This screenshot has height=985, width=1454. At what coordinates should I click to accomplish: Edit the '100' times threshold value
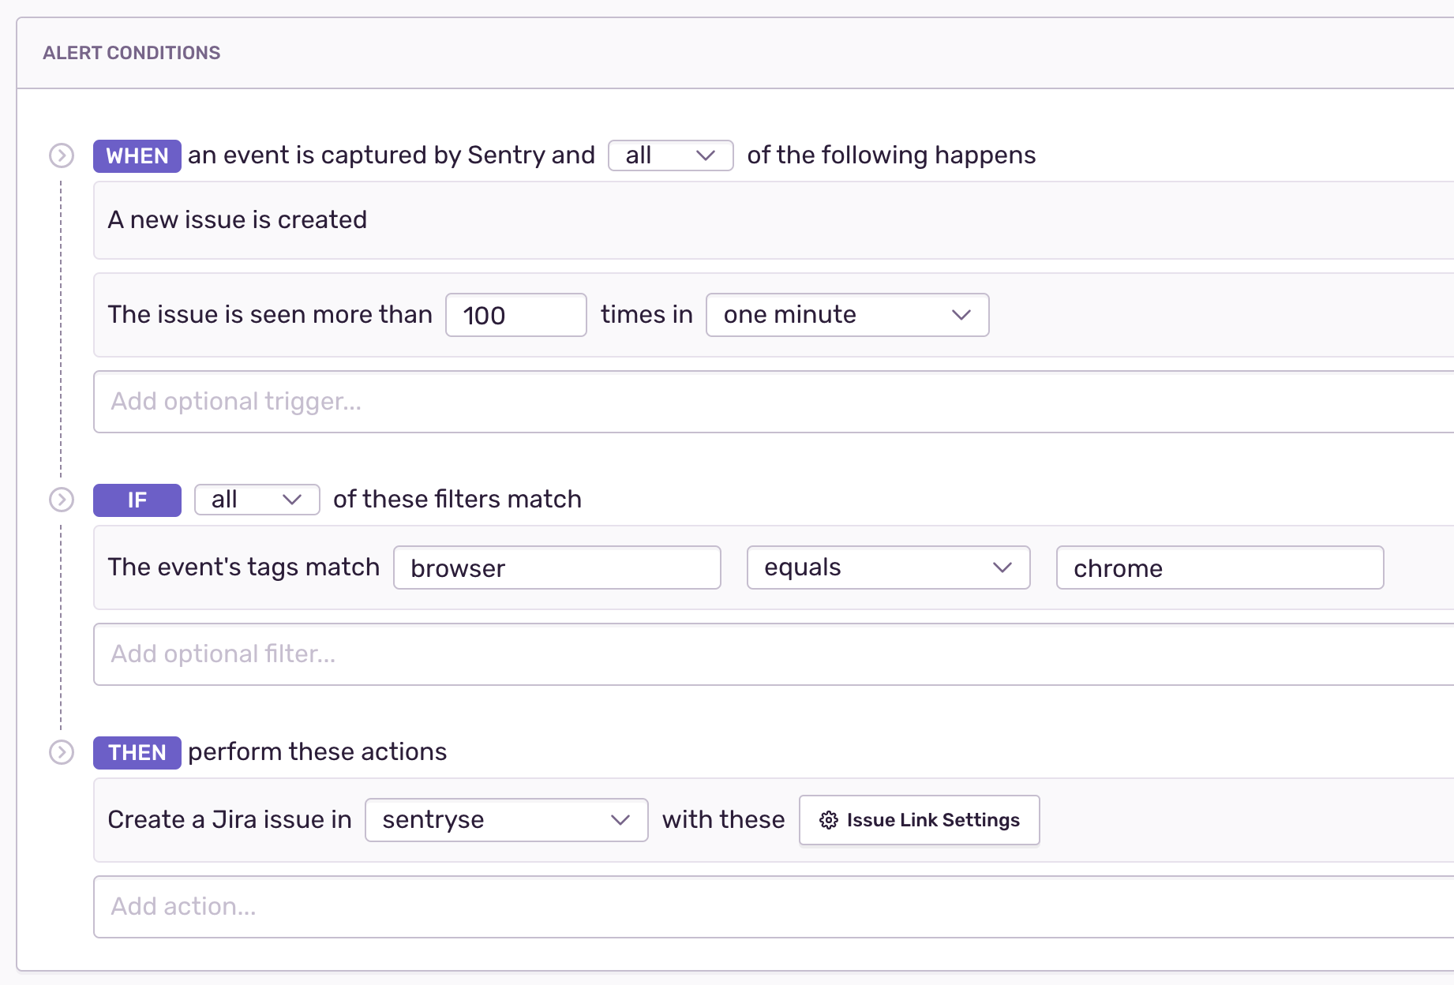[515, 315]
